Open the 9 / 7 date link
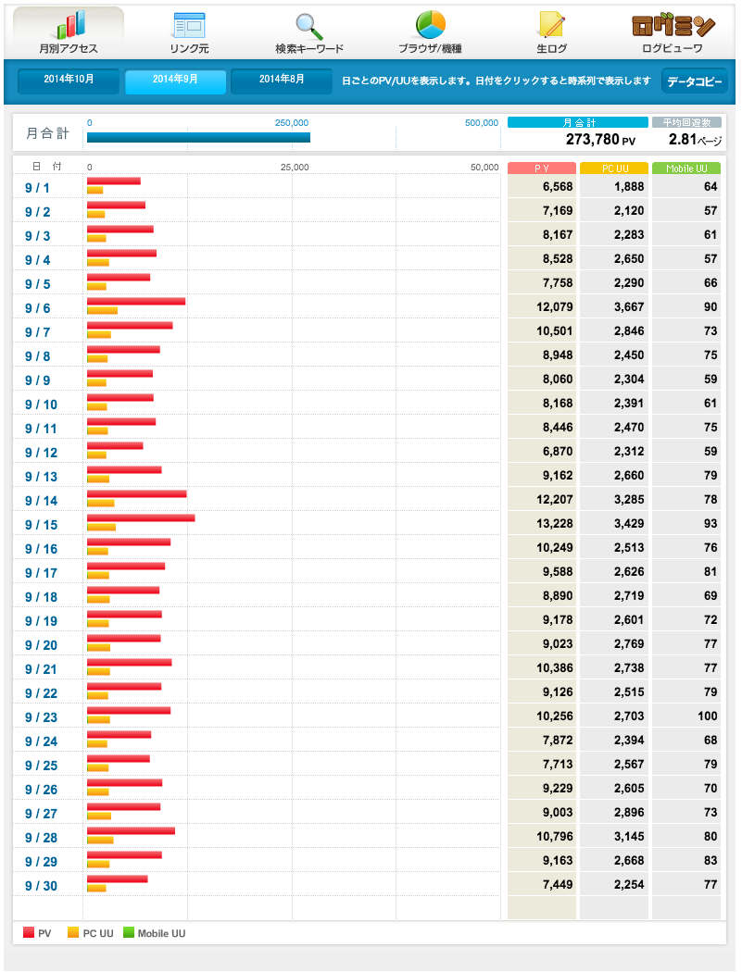 pos(37,332)
